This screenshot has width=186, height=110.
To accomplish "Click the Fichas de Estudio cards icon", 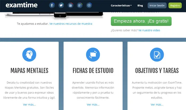I will 93,55.
